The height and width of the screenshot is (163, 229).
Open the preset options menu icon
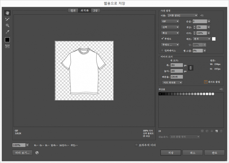(x=202, y=15)
